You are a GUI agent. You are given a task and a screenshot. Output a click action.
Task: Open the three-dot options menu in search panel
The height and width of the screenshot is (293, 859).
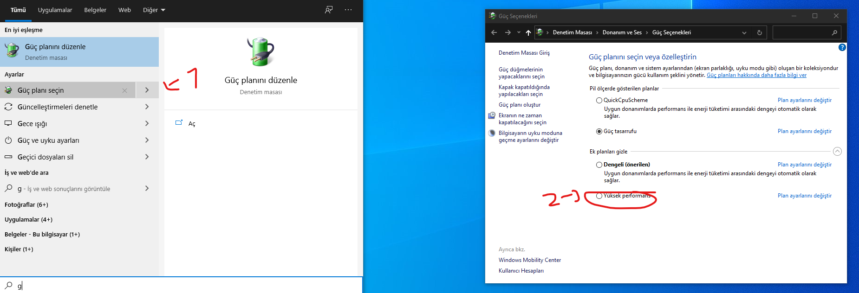[x=348, y=10]
